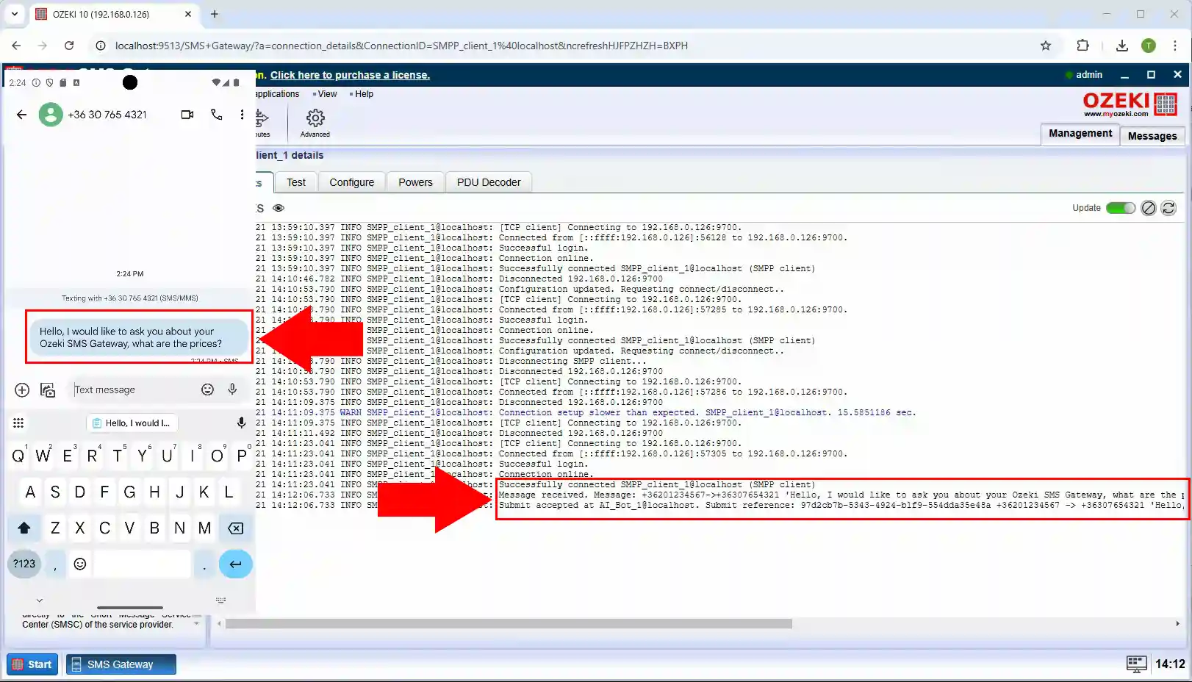Open the PDU Decoder tab
The height and width of the screenshot is (682, 1192).
click(489, 182)
